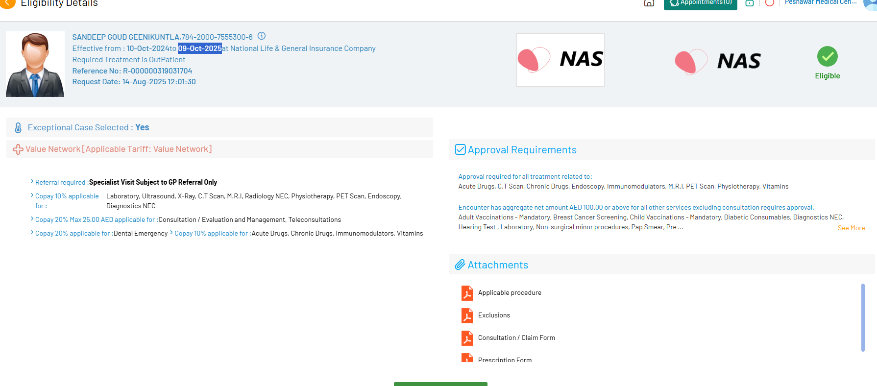
Task: Click National Life & General Insurance Company text
Action: (x=303, y=48)
